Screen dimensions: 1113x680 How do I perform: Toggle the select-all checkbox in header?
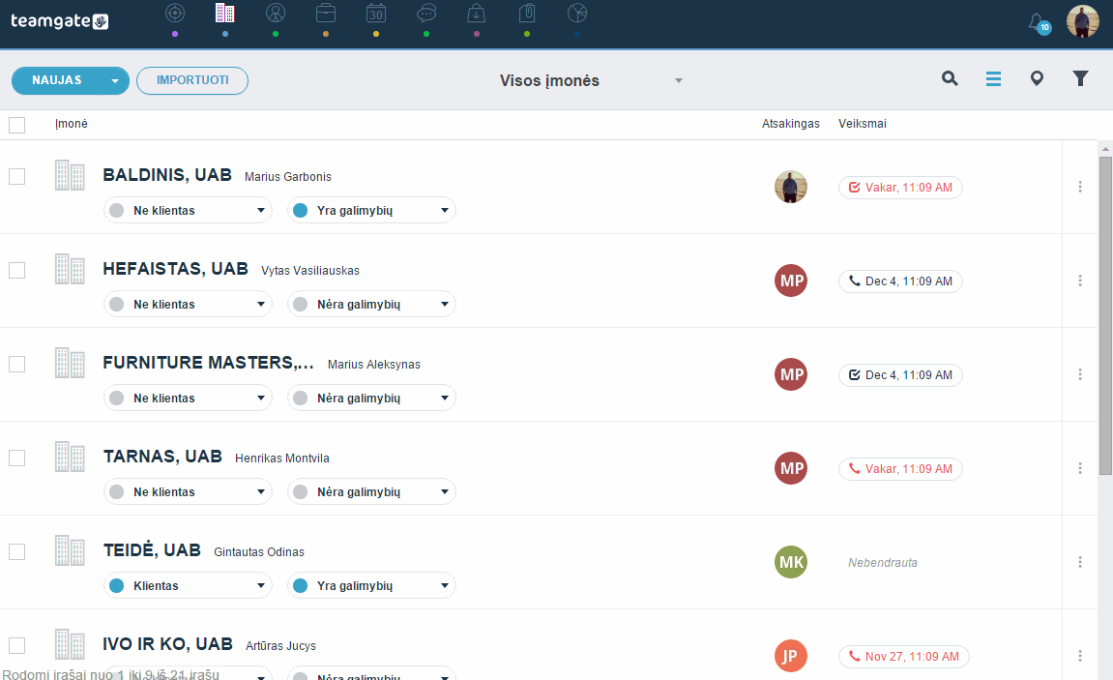click(17, 125)
